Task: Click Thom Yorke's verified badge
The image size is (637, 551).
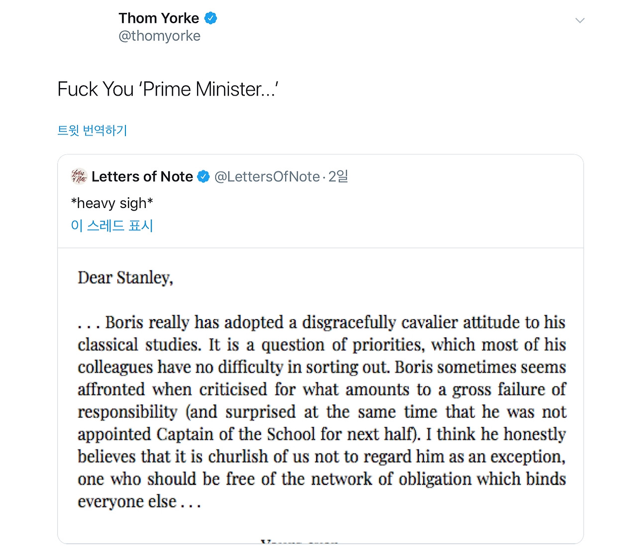Action: tap(211, 18)
